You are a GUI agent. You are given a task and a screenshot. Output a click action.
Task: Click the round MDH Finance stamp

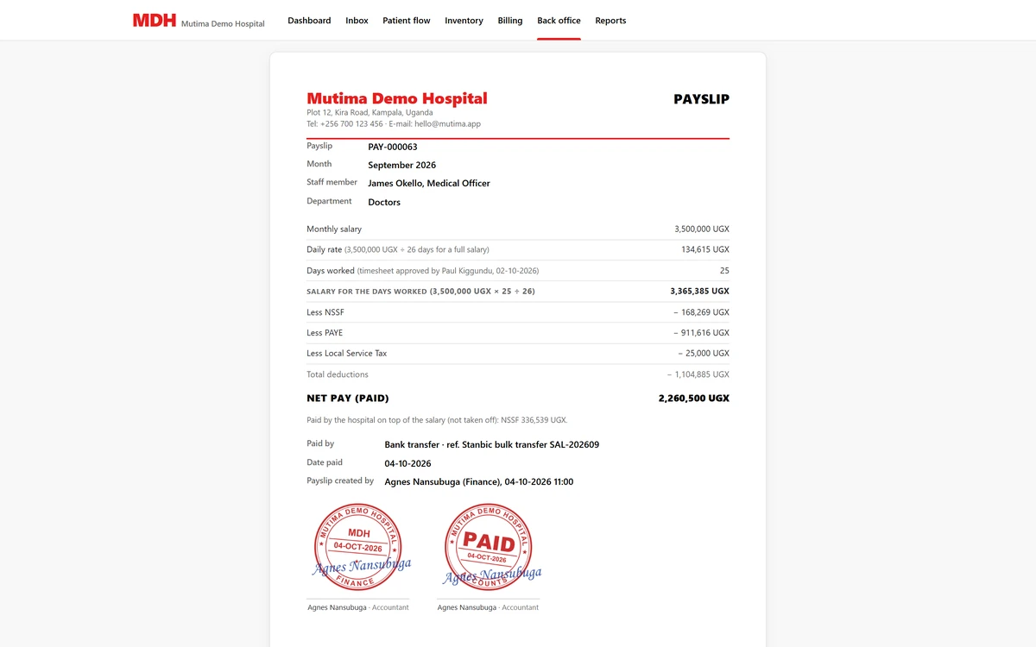point(358,547)
